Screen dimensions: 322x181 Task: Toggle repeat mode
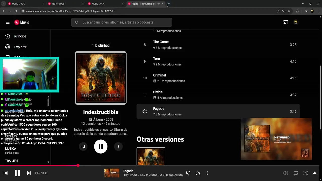click(x=296, y=173)
